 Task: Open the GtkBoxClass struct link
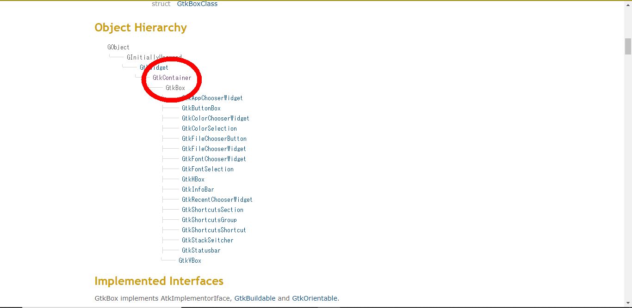(x=197, y=4)
